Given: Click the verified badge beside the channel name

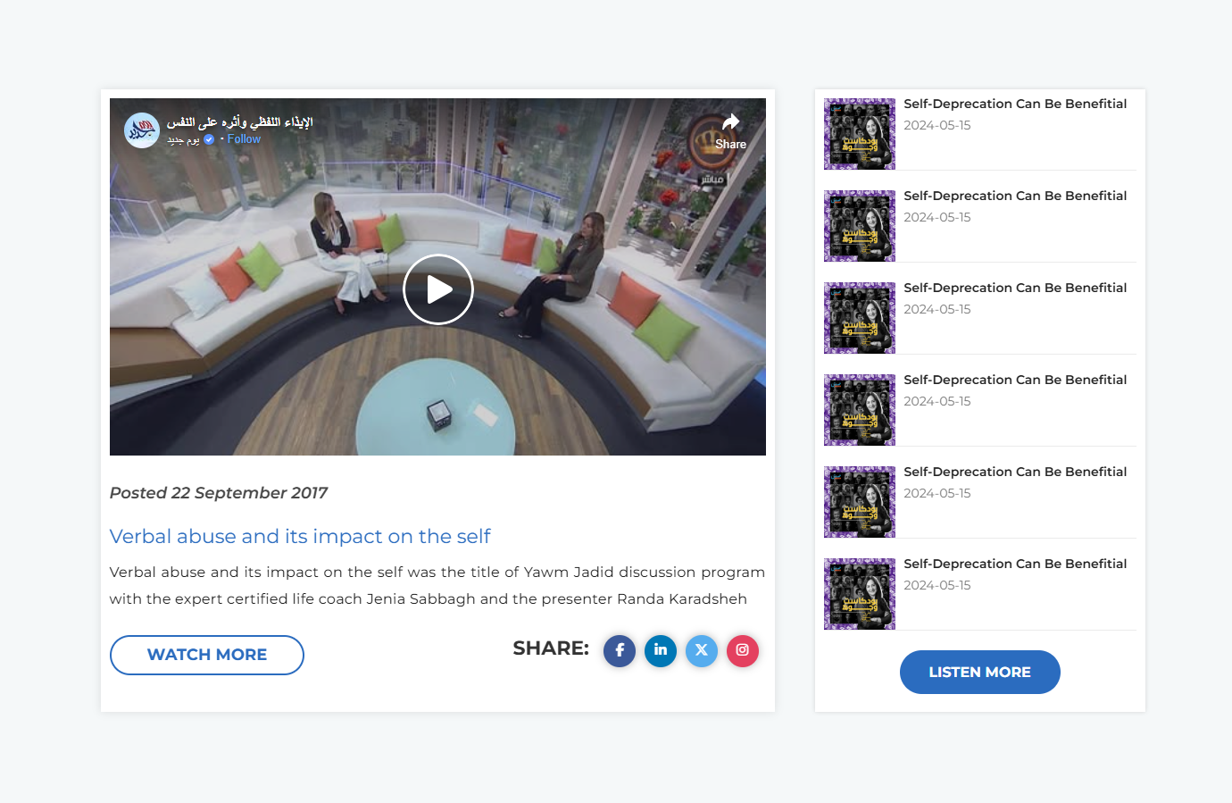Looking at the screenshot, I should click(x=209, y=139).
